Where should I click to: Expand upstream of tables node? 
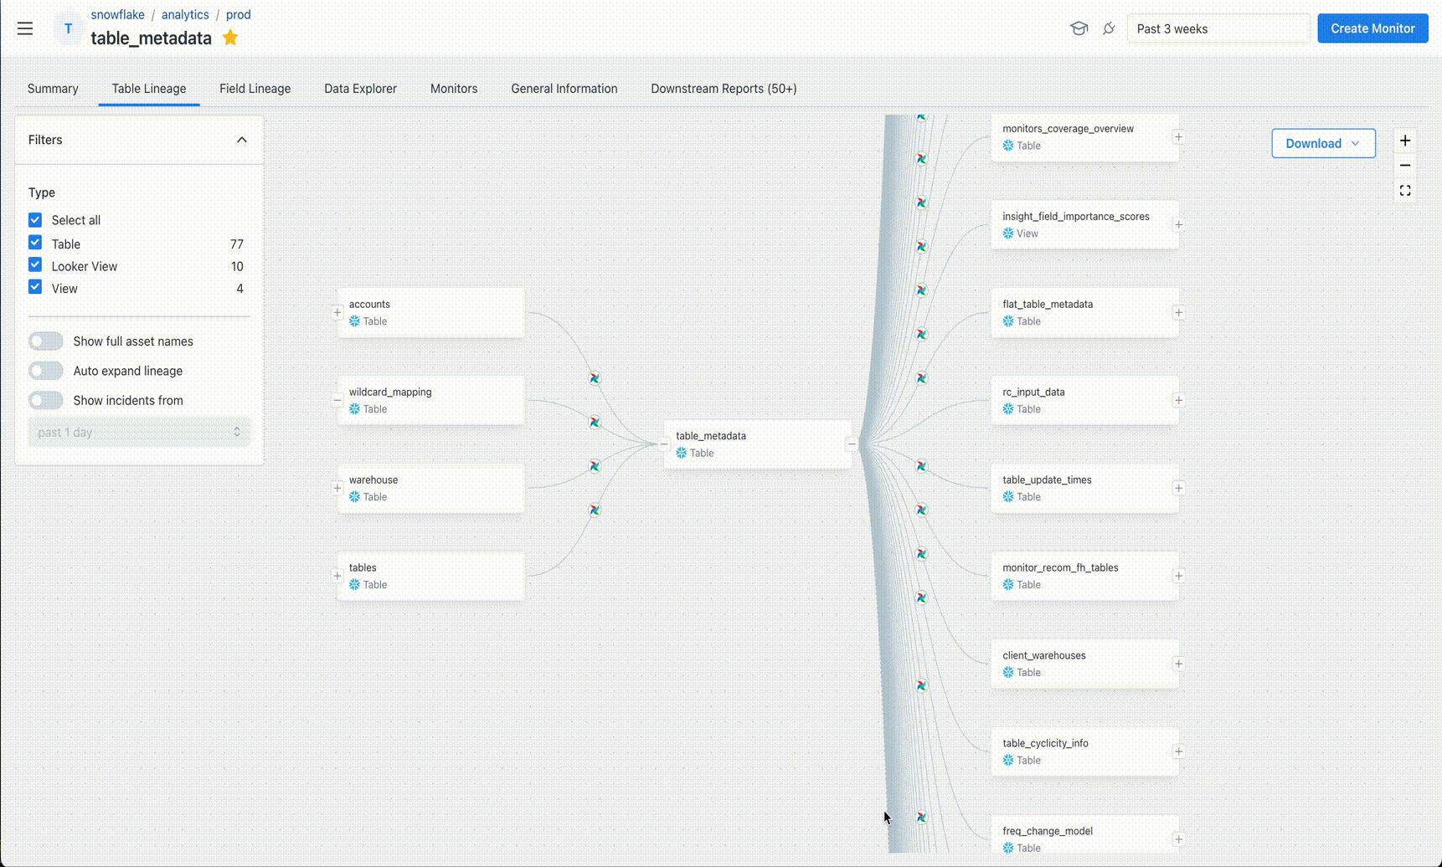tap(337, 576)
